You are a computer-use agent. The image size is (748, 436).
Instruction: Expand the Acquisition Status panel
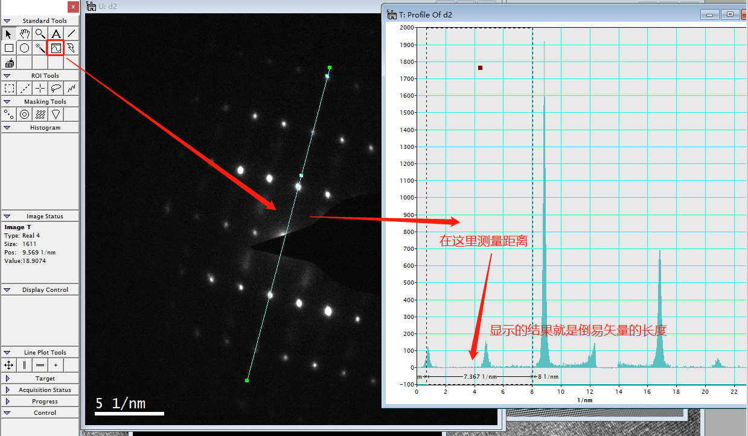click(7, 390)
